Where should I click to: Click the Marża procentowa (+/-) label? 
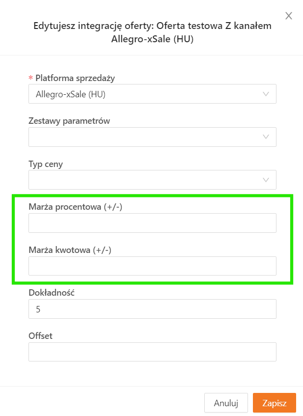75,207
